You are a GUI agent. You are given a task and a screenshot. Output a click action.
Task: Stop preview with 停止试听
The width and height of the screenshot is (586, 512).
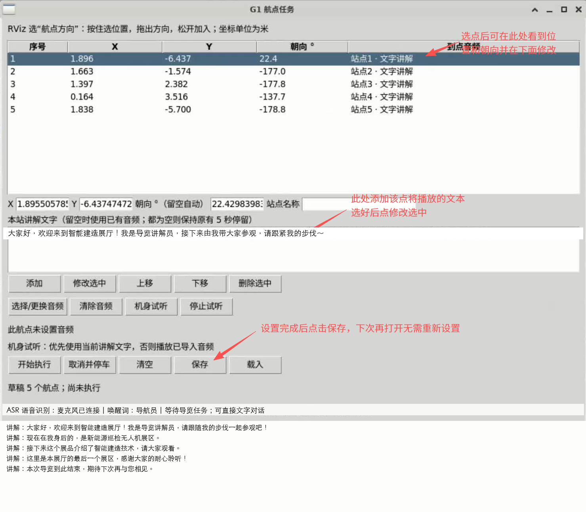point(206,306)
